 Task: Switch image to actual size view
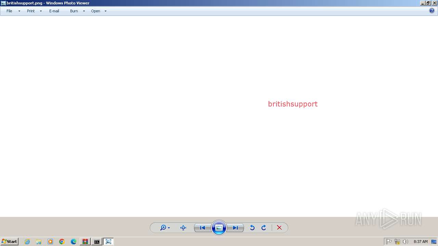[x=183, y=228]
